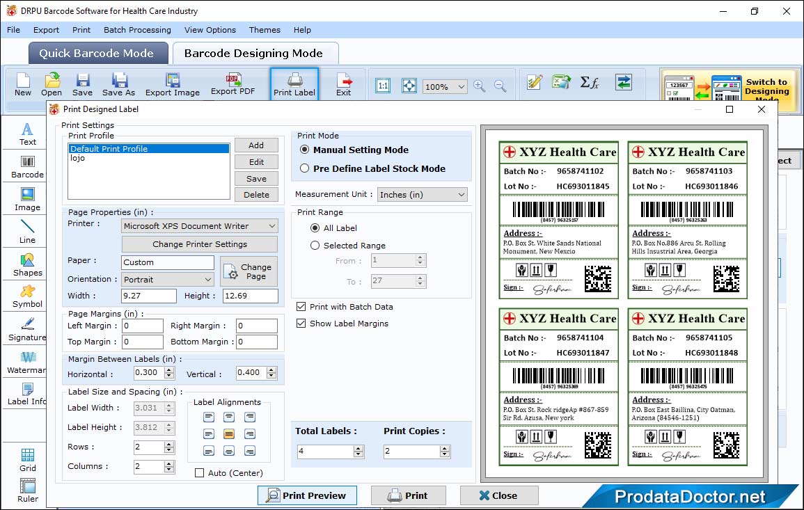Open the Orientation Portrait dropdown
804x510 pixels.
(168, 279)
